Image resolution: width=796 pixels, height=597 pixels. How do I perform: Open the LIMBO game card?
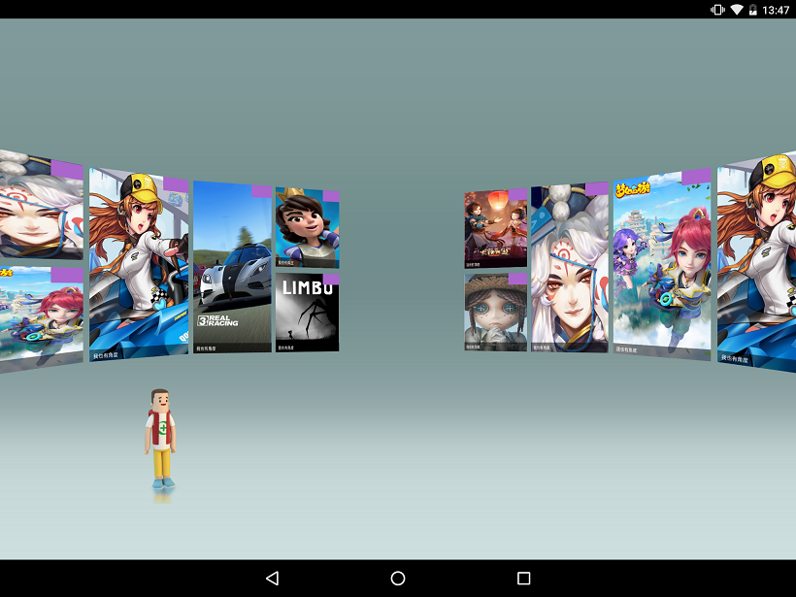click(307, 313)
